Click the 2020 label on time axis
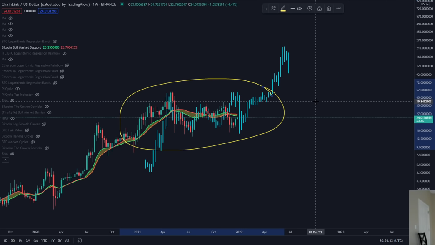Image resolution: width=435 pixels, height=245 pixels. tap(36, 232)
